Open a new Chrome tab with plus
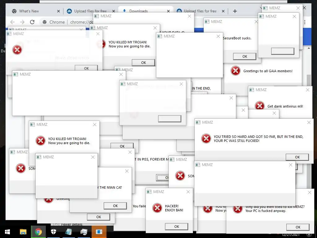The height and width of the screenshot is (238, 317). point(235,11)
